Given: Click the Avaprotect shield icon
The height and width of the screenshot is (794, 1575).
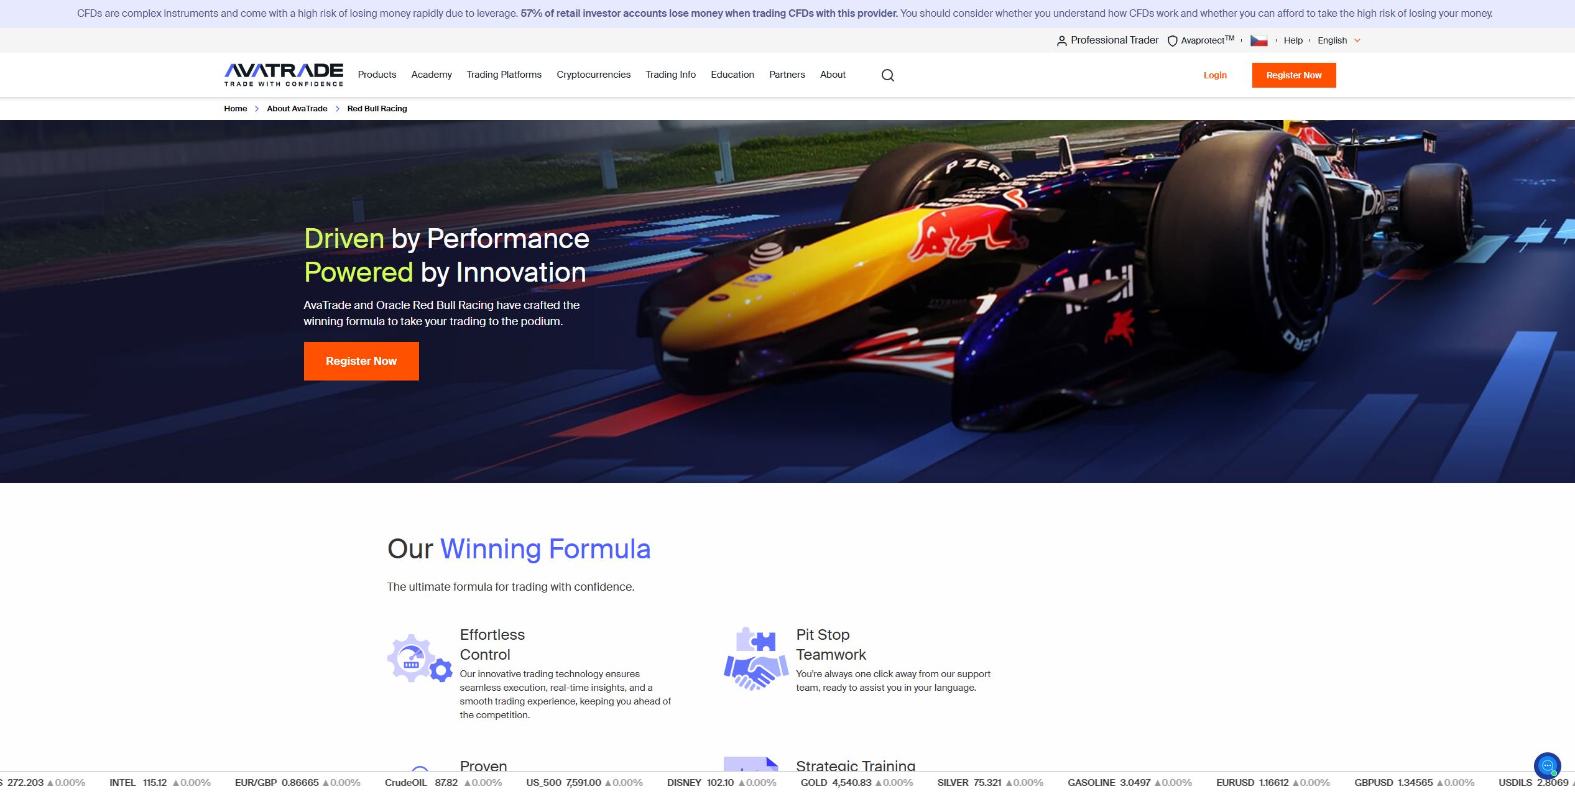Looking at the screenshot, I should click(x=1173, y=41).
